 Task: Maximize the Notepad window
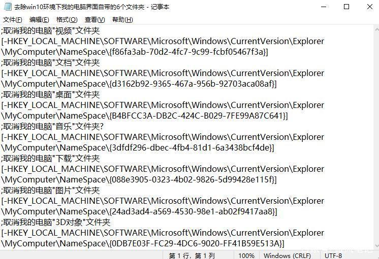pos(346,7)
